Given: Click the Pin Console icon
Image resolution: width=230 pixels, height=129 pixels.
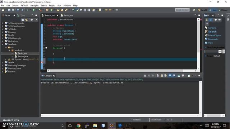Looking at the screenshot, I should click(x=179, y=76).
